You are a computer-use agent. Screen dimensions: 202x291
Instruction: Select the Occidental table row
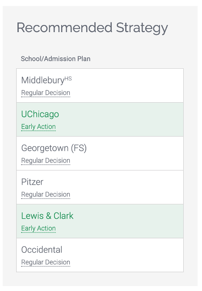pyautogui.click(x=100, y=255)
